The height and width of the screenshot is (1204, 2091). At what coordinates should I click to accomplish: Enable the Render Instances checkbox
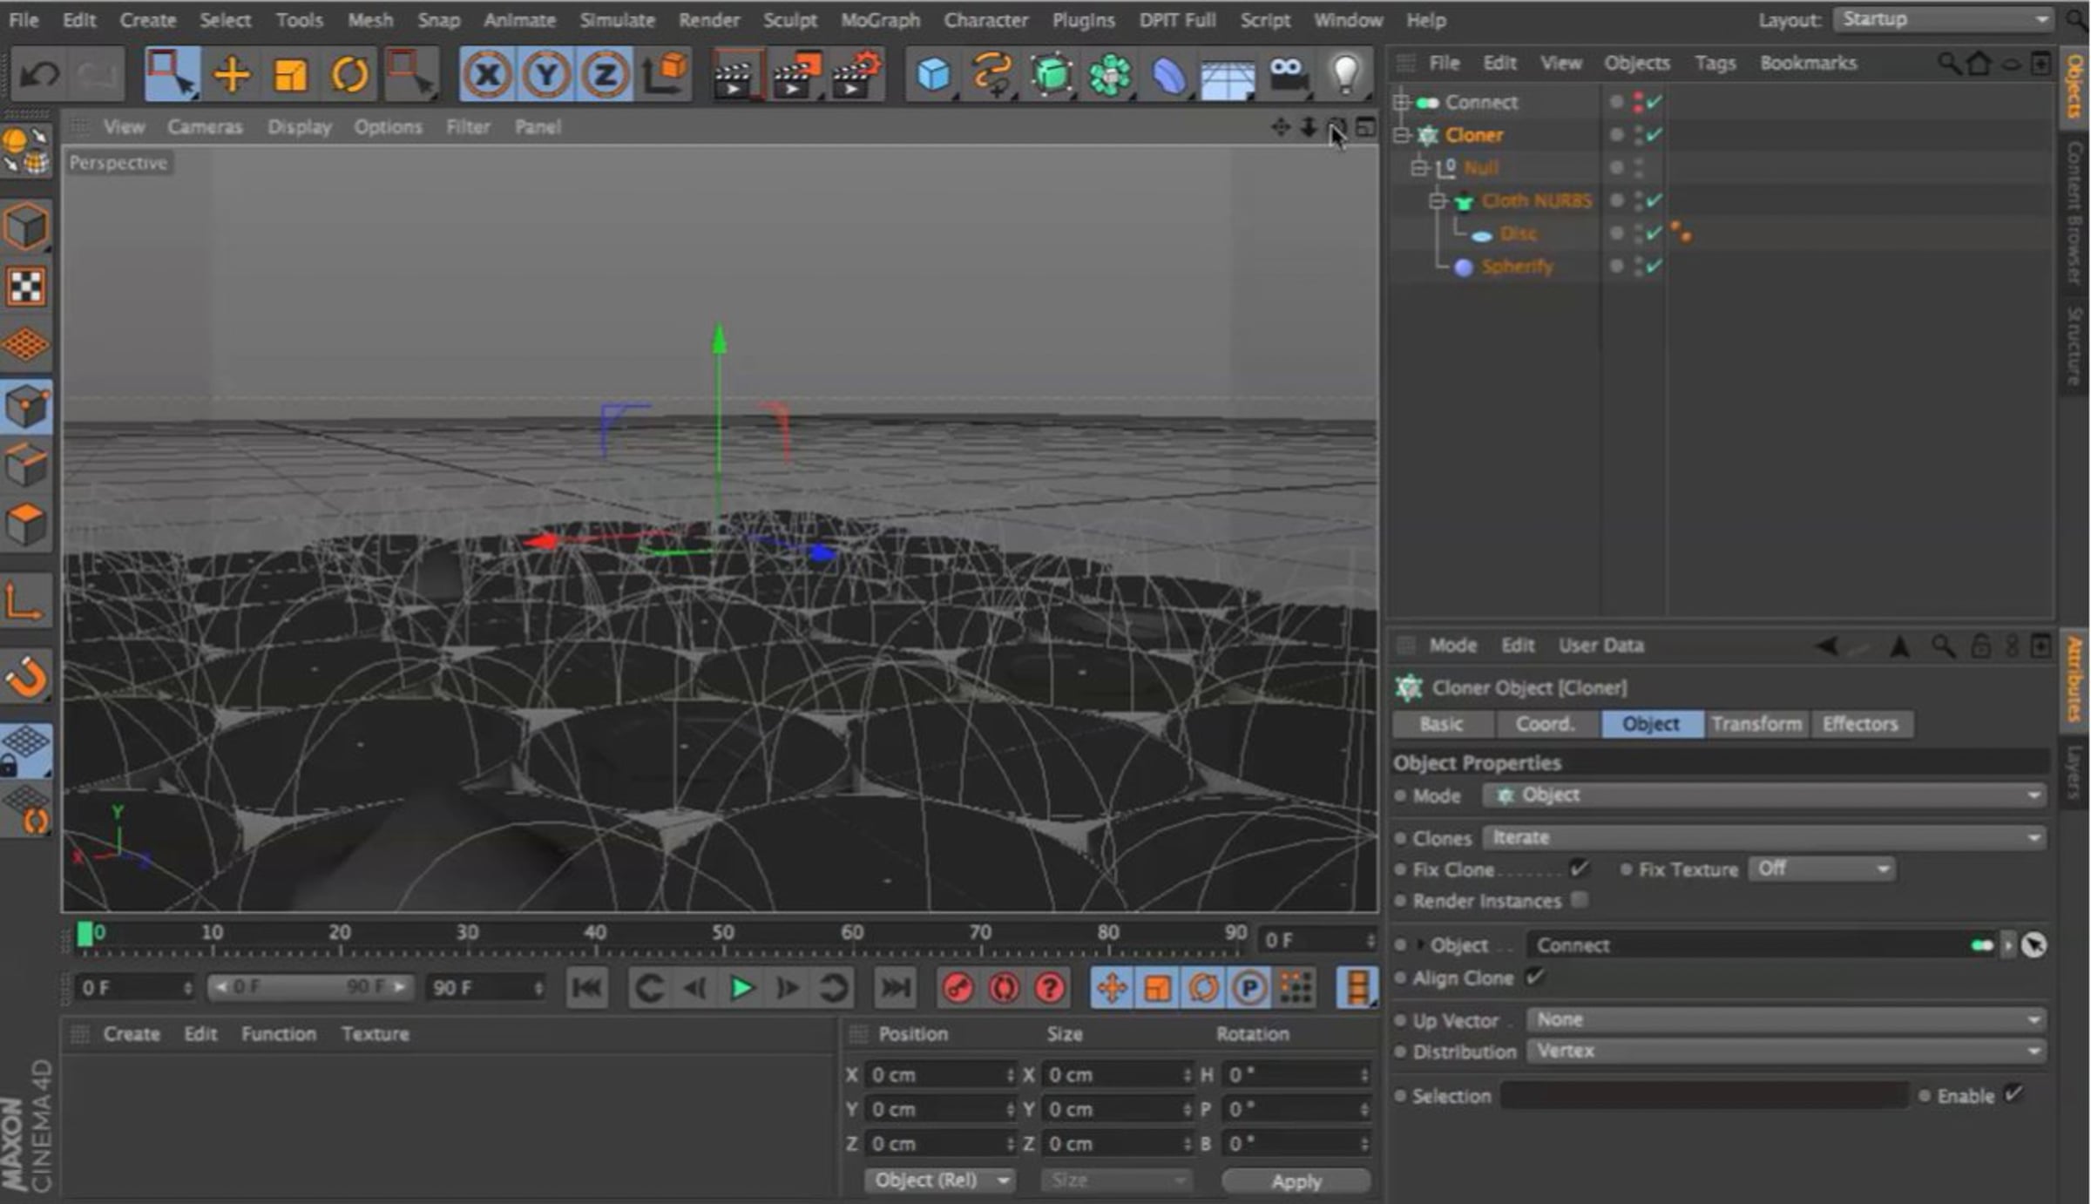coord(1580,900)
